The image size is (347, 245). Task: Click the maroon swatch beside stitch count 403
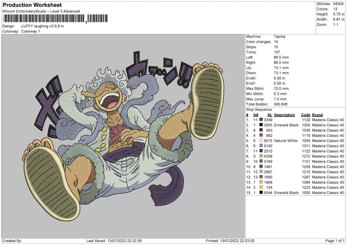pos(261,130)
